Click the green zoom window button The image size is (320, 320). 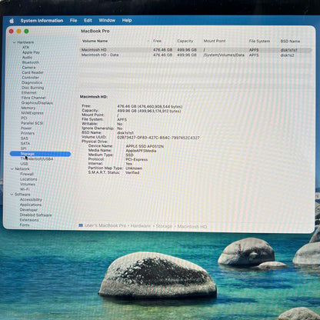[x=26, y=32]
